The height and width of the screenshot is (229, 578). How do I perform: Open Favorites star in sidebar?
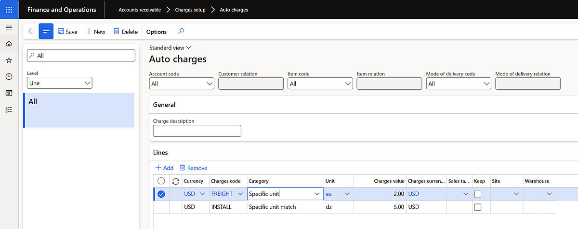(x=9, y=60)
